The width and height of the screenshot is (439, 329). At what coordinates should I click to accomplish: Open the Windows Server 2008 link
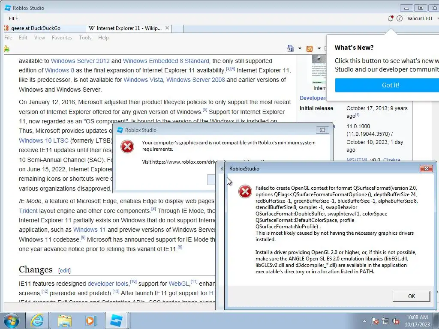pyautogui.click(x=195, y=80)
